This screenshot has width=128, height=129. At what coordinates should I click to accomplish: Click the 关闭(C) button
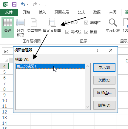pyautogui.click(x=104, y=80)
